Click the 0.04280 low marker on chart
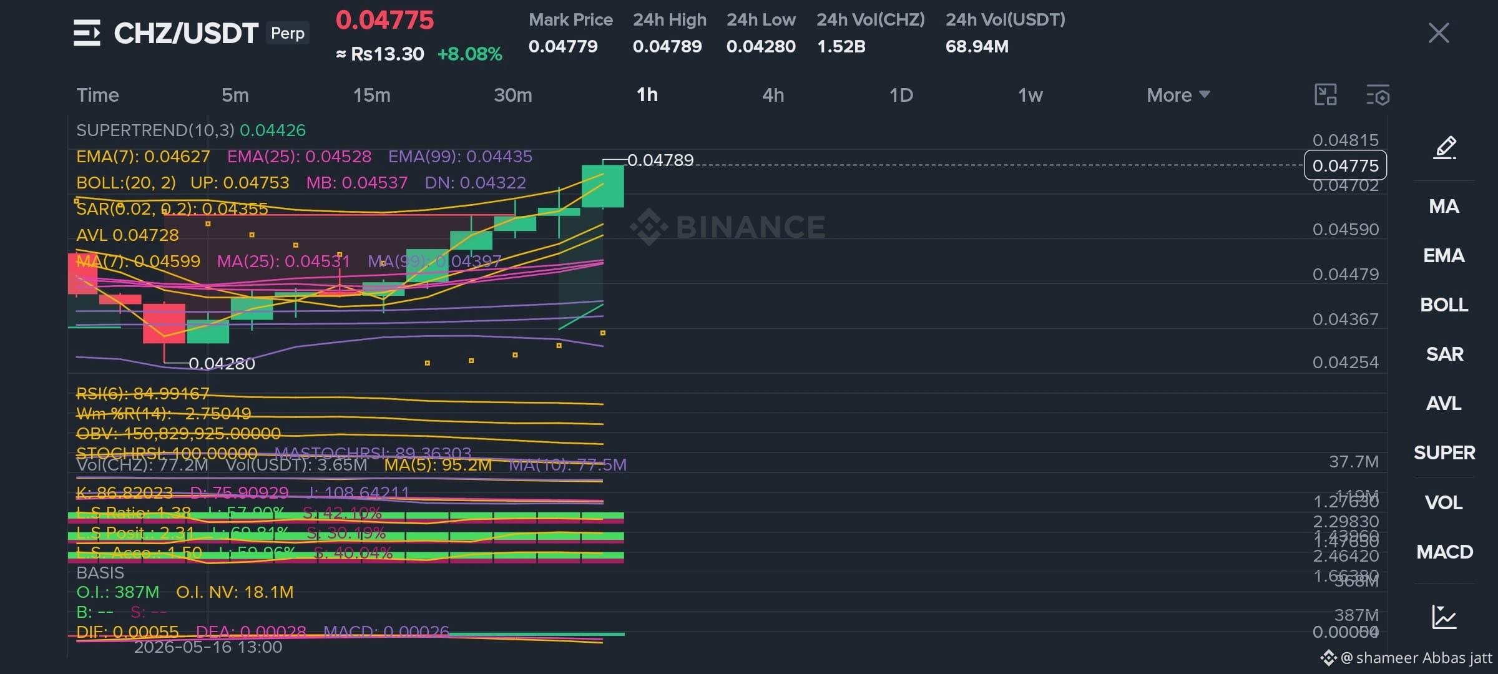The image size is (1498, 674). coord(222,363)
